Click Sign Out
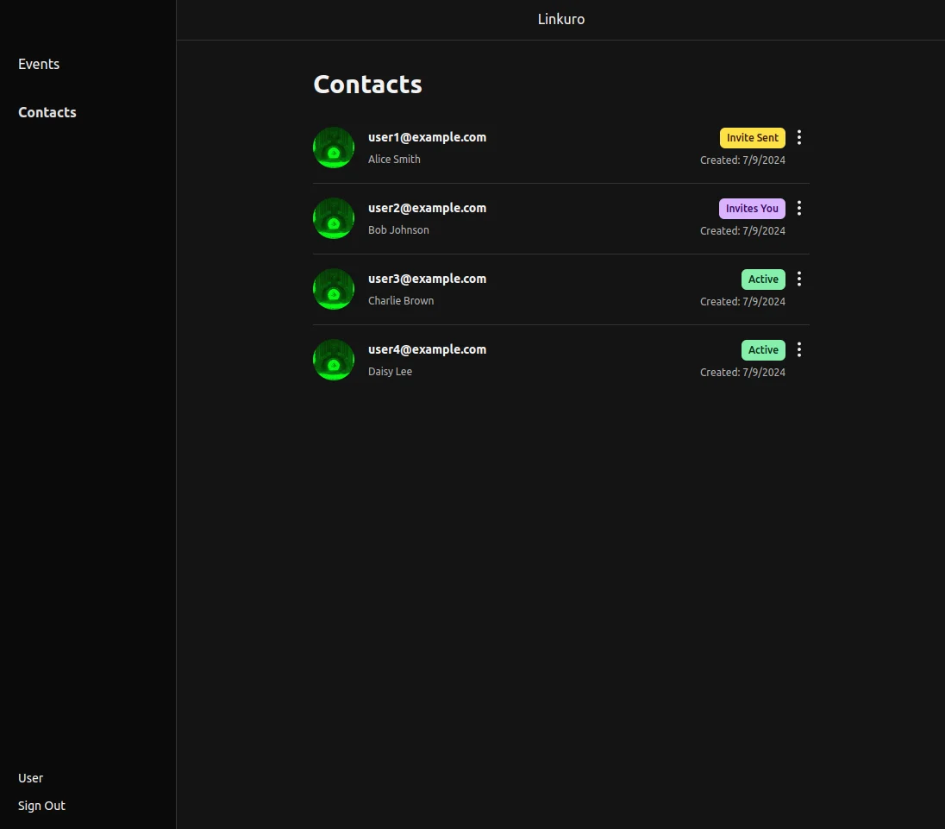The image size is (945, 829). pos(42,806)
